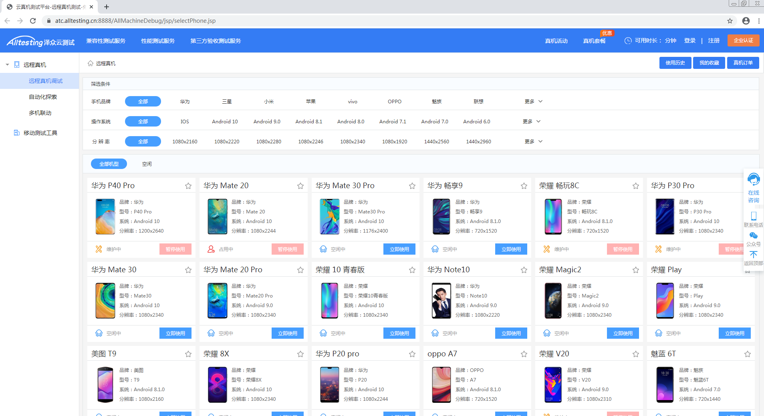Star the 荣耀 畅玩8C device card

pyautogui.click(x=636, y=186)
